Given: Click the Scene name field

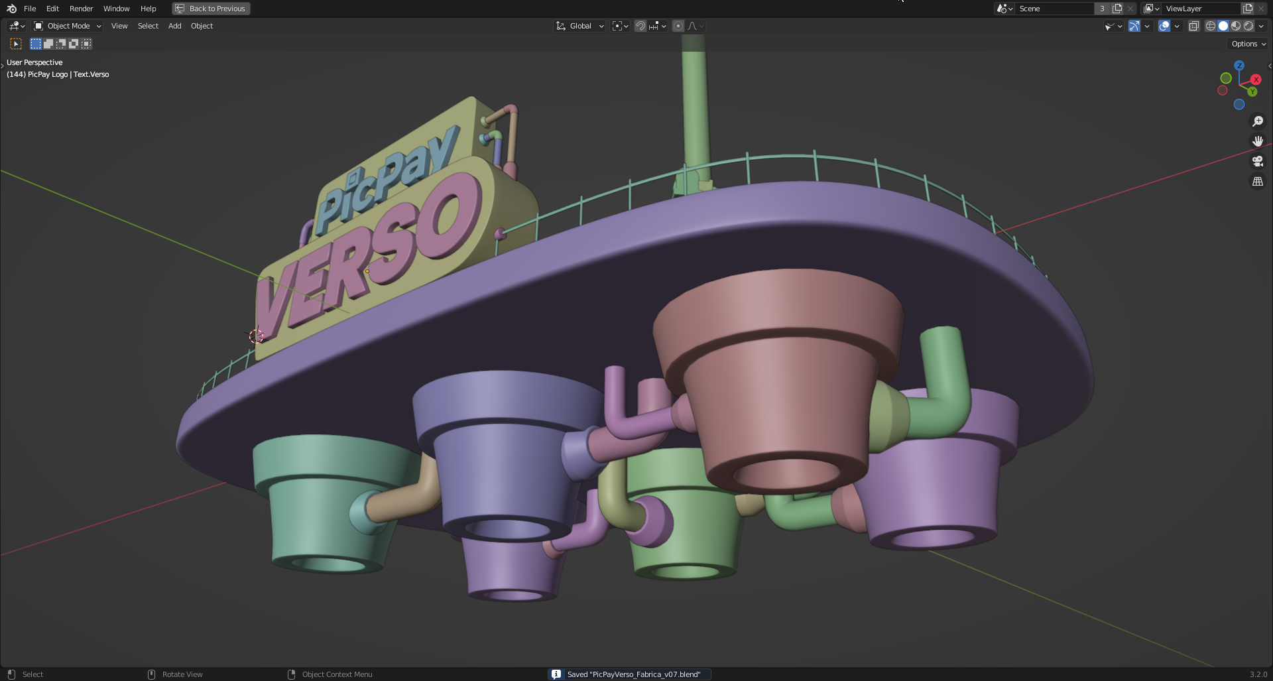Looking at the screenshot, I should (x=1054, y=9).
